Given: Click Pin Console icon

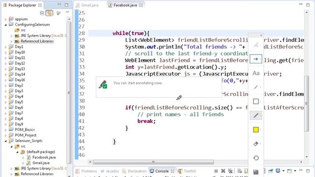Looking at the screenshot, I should pos(271,171).
